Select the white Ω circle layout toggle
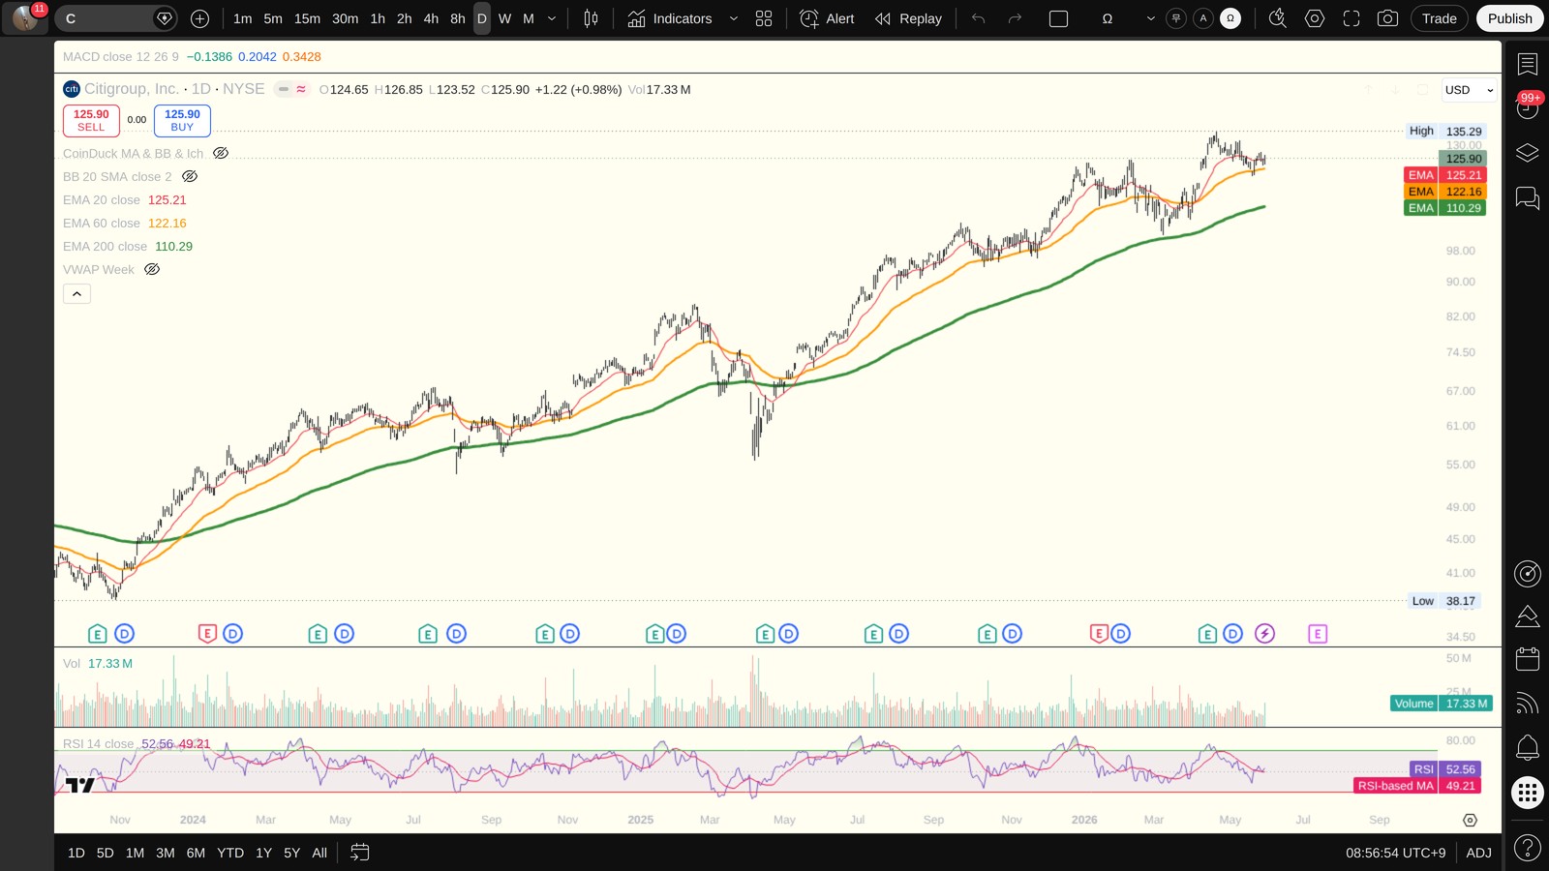The height and width of the screenshot is (871, 1549). 1230,18
